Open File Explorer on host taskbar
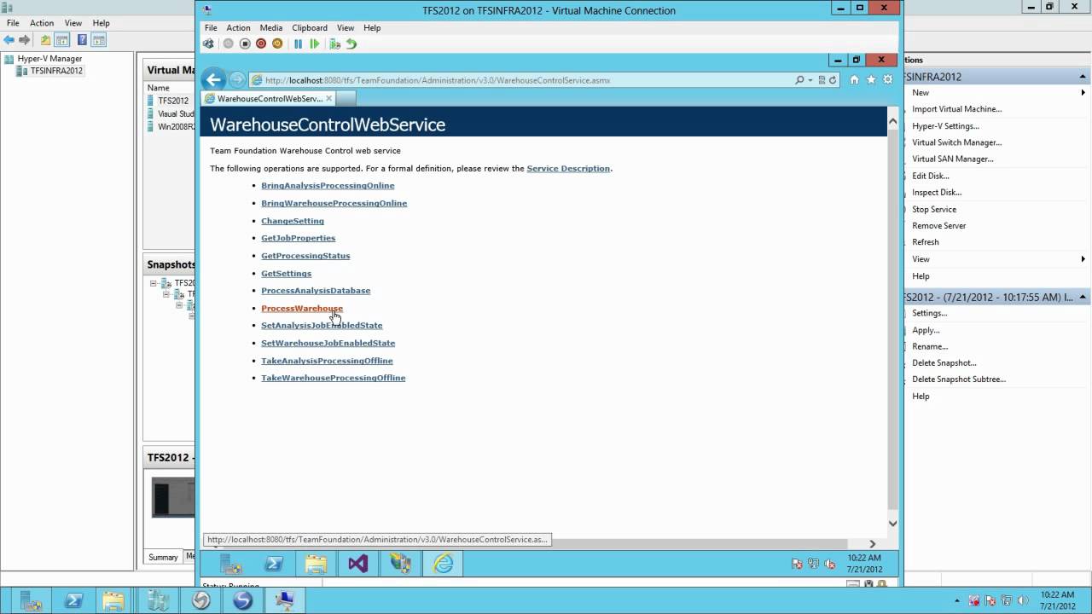 pyautogui.click(x=115, y=600)
